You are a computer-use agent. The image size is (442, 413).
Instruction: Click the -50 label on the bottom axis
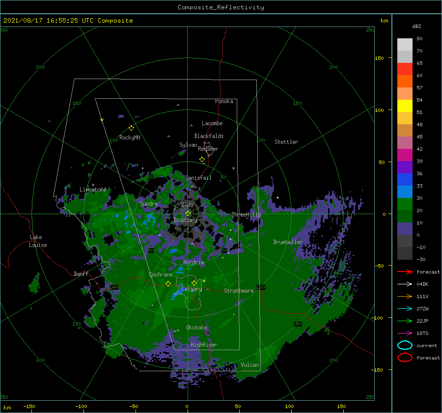click(134, 406)
